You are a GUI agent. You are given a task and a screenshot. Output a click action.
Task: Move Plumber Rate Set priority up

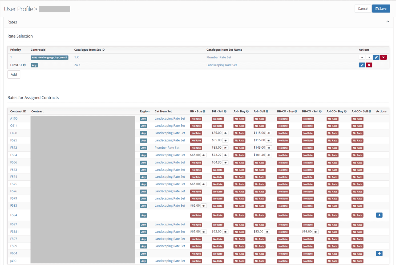point(362,57)
